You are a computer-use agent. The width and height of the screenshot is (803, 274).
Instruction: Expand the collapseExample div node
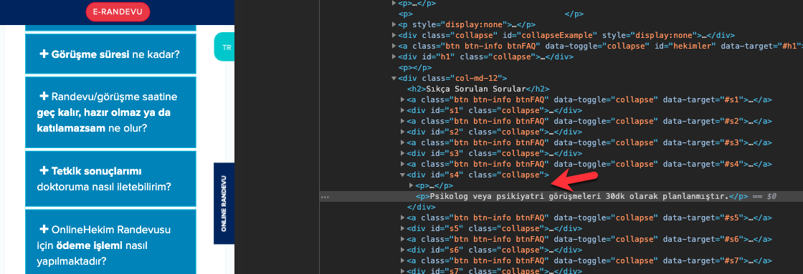[x=394, y=35]
